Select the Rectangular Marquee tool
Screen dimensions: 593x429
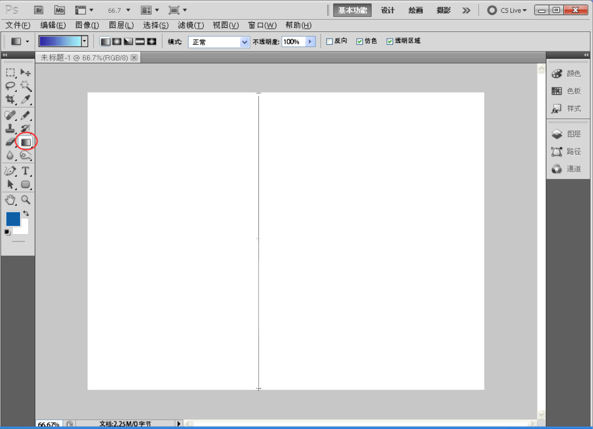point(10,73)
